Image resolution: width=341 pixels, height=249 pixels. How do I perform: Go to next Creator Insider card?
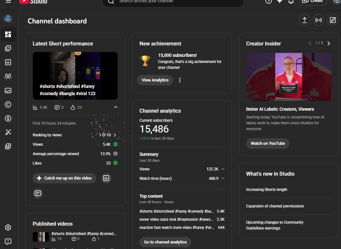click(x=329, y=44)
